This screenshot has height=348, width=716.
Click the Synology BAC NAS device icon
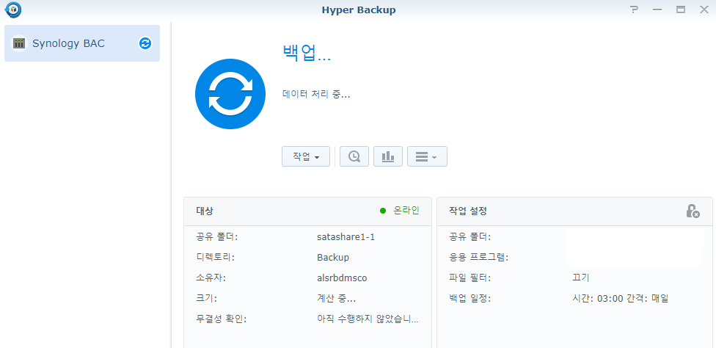[19, 43]
